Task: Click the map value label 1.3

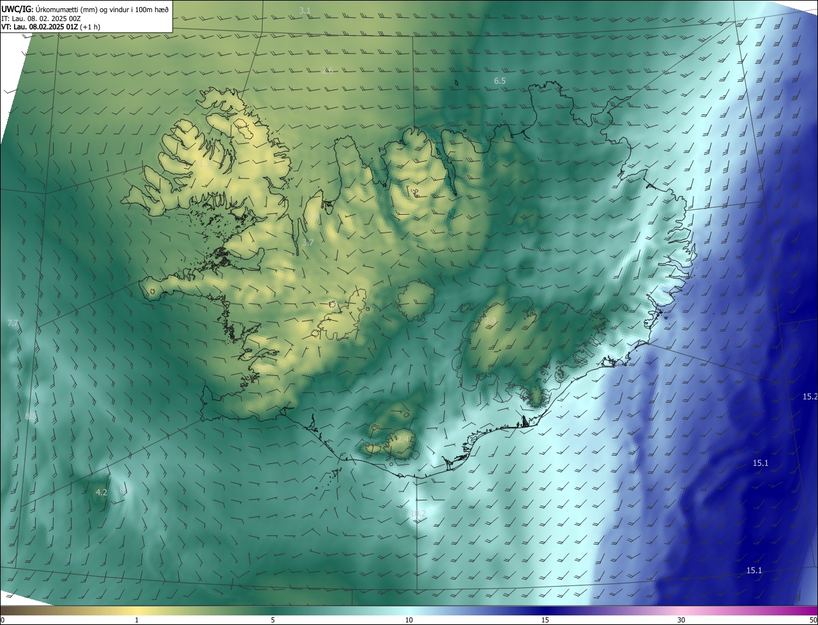Action: tap(204, 164)
